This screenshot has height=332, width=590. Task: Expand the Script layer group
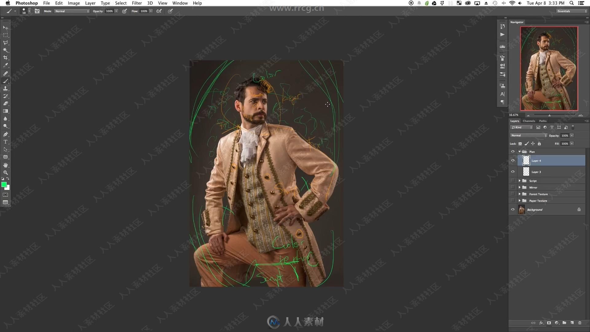point(520,180)
